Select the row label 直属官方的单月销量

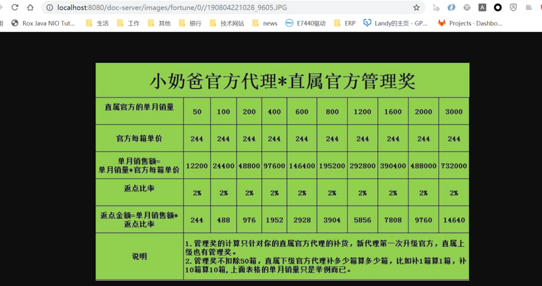(x=139, y=107)
